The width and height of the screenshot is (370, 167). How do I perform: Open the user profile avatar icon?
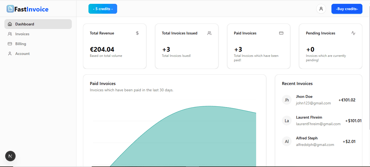tap(321, 9)
